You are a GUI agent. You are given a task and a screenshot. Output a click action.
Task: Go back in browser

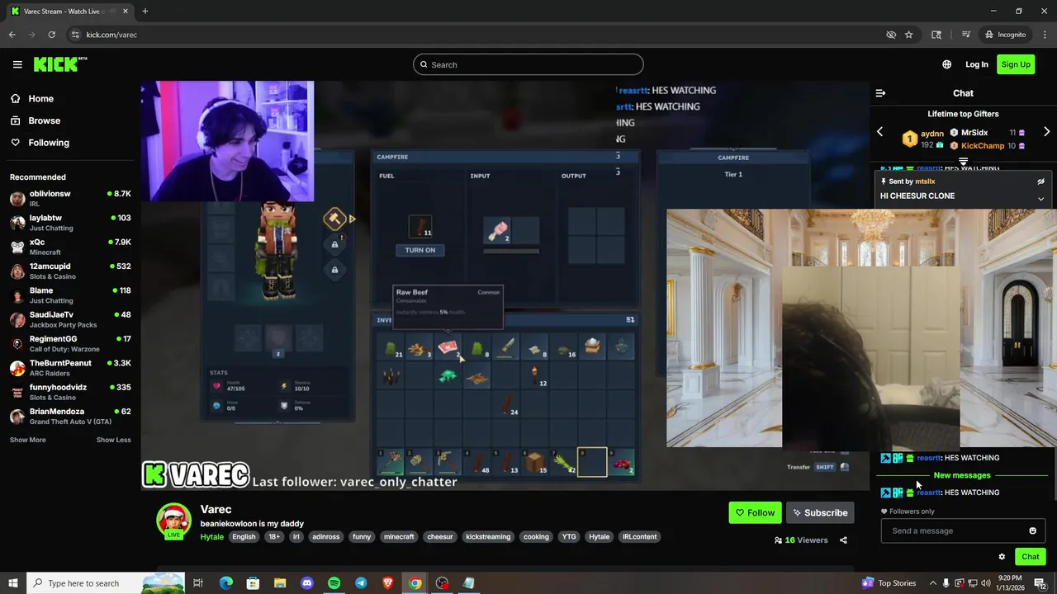[12, 35]
